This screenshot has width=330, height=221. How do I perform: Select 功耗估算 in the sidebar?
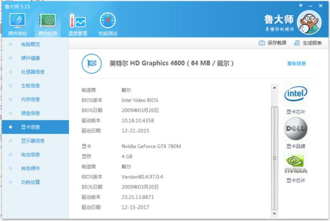pyautogui.click(x=35, y=182)
